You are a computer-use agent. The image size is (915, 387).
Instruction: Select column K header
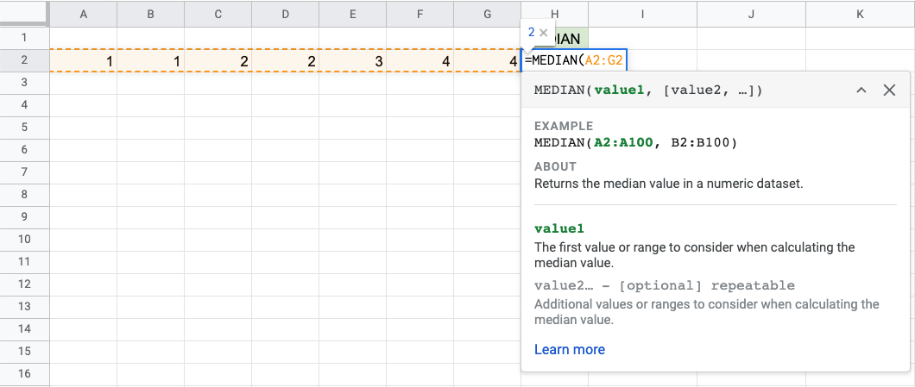click(860, 14)
